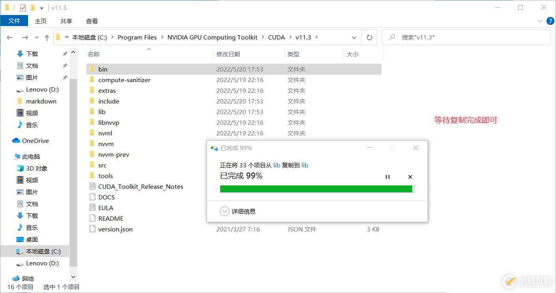Click the DOCS file icon

(92, 197)
